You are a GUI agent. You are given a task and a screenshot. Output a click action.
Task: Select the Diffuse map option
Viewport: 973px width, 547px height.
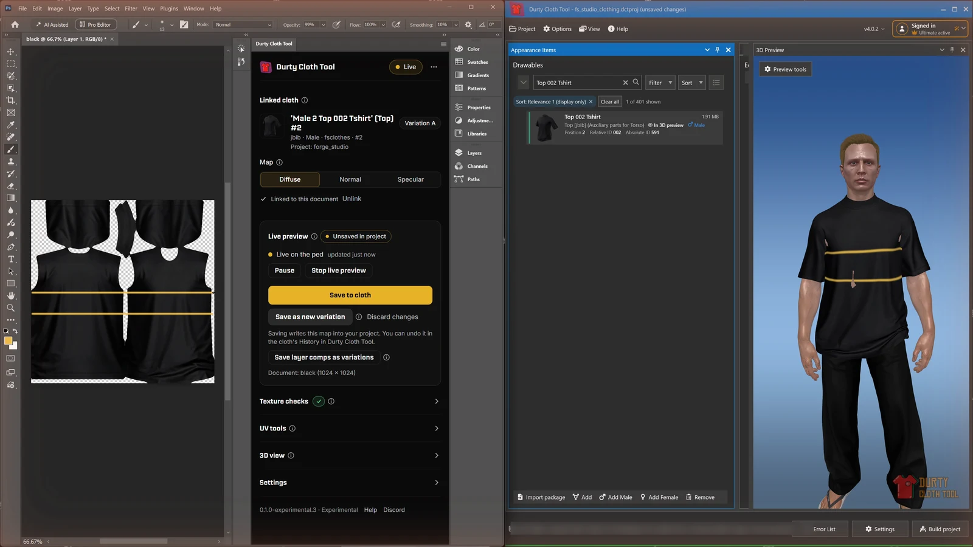(x=290, y=179)
